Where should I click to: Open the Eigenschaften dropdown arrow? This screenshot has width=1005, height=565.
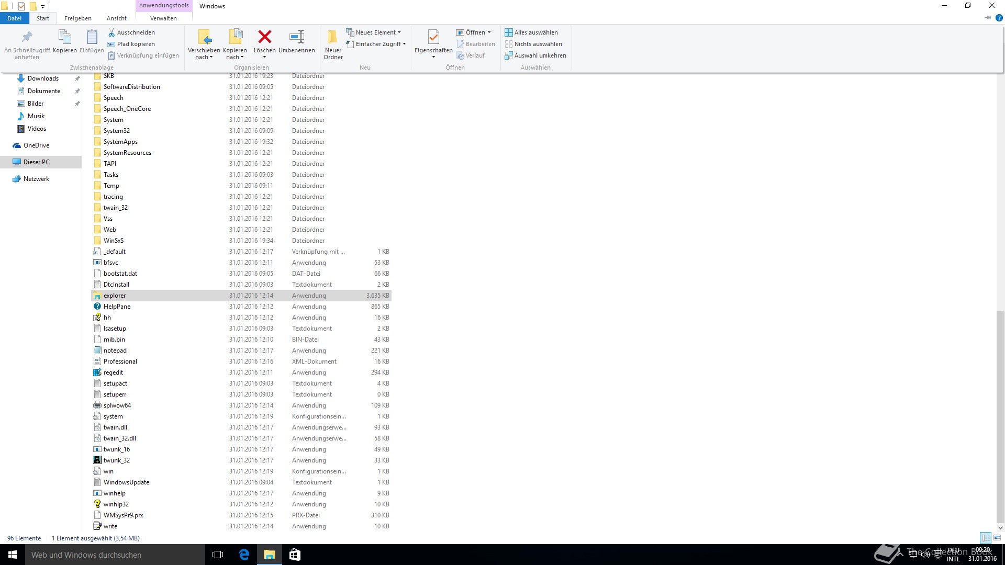433,58
